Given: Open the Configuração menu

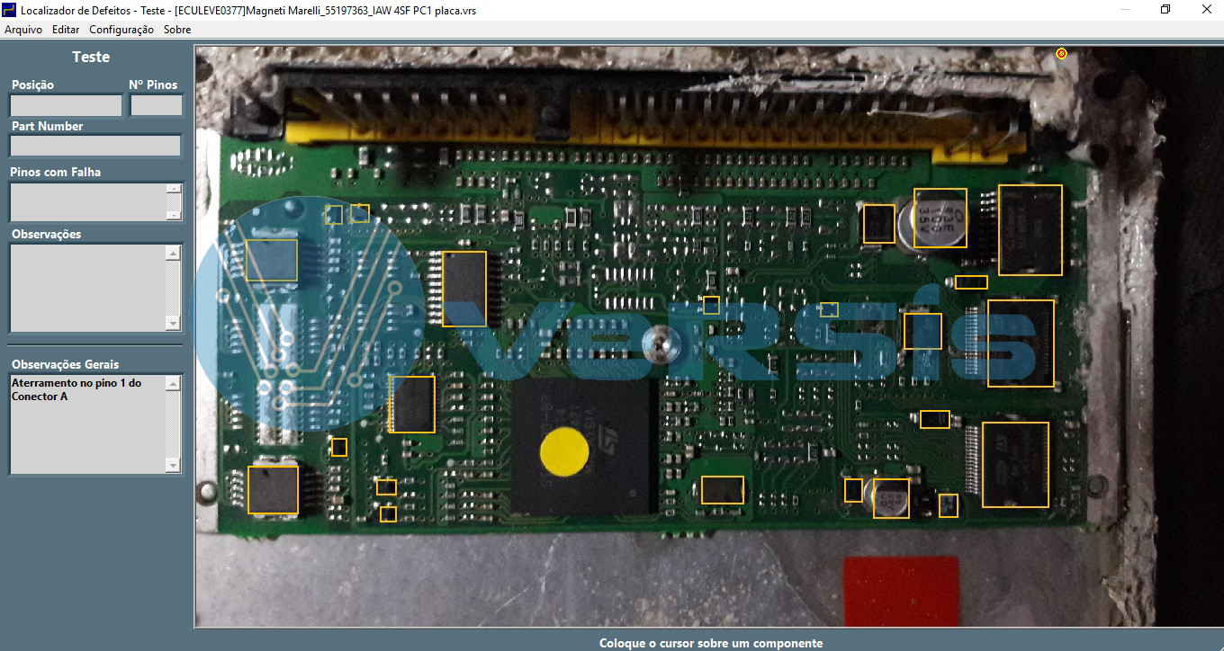Looking at the screenshot, I should 121,30.
